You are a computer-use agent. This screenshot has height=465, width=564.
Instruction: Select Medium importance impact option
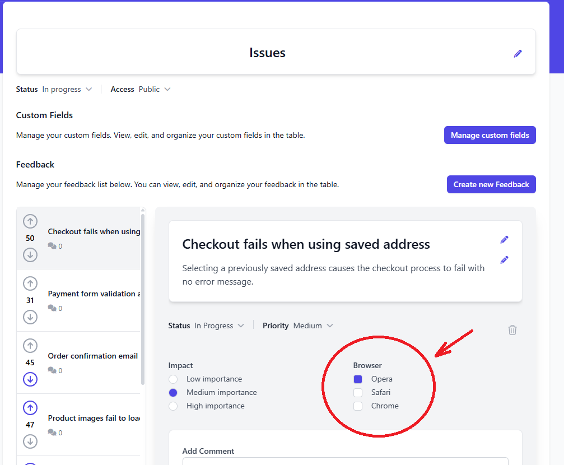tap(173, 393)
